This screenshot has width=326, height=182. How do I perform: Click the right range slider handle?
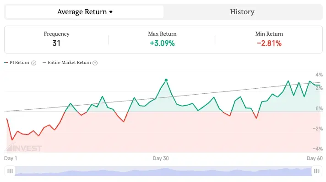click(317, 171)
